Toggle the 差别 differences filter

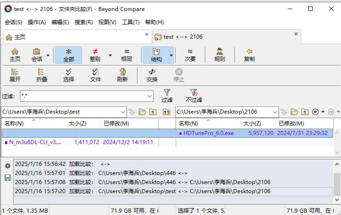tap(95, 55)
